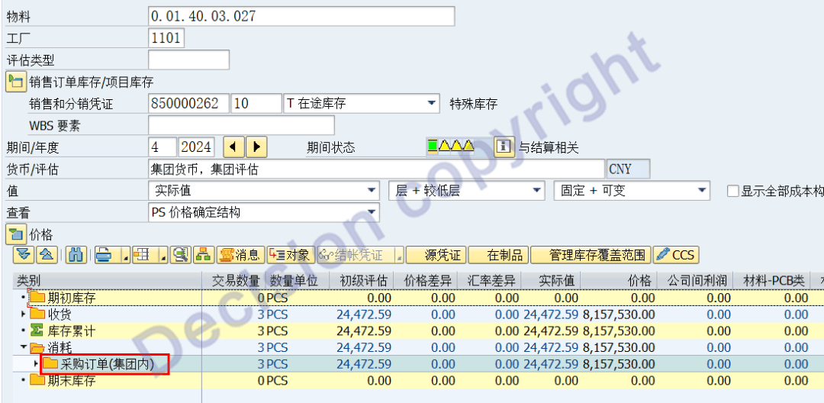The image size is (824, 403).
Task: Collapse the 价格 section icon
Action: [x=15, y=234]
